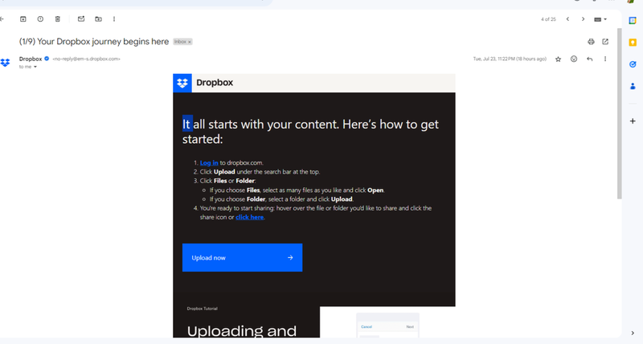Follow the 'Log in' link

(209, 163)
